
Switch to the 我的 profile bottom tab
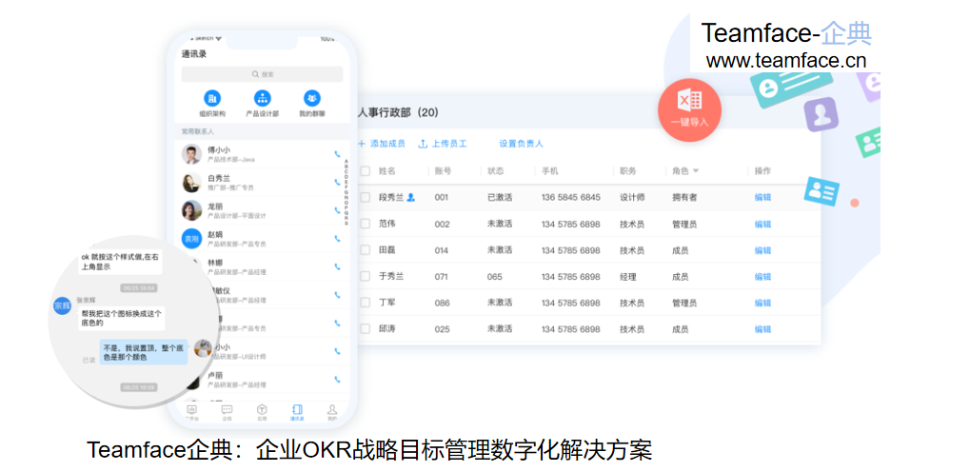click(x=332, y=413)
